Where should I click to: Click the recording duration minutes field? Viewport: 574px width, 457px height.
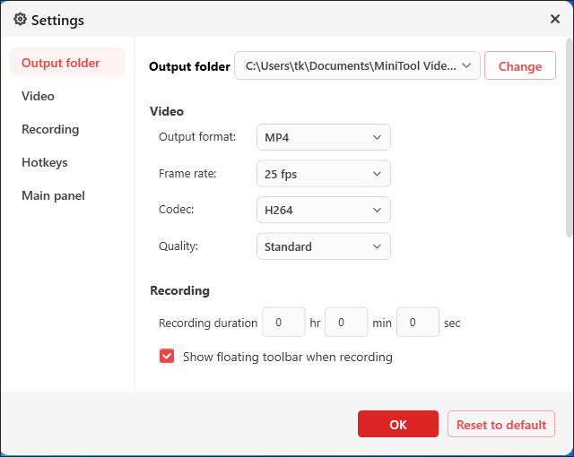point(346,322)
